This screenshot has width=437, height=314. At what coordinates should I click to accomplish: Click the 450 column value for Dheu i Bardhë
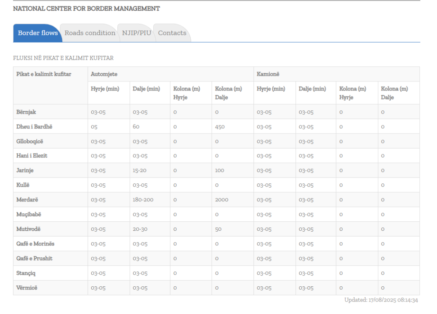coord(220,127)
